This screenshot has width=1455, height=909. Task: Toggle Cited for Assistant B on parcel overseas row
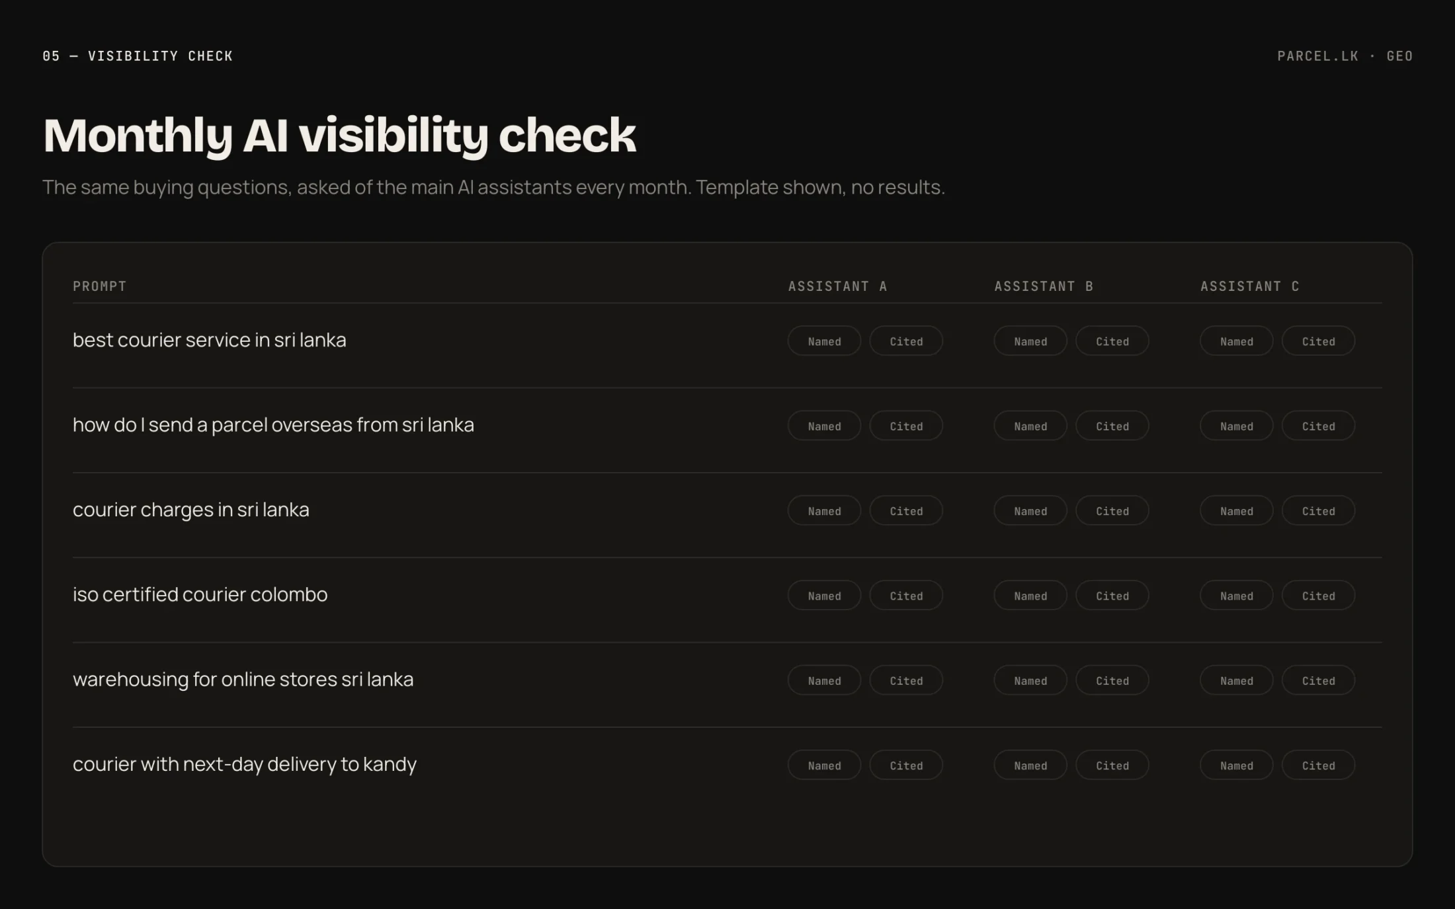(1112, 426)
